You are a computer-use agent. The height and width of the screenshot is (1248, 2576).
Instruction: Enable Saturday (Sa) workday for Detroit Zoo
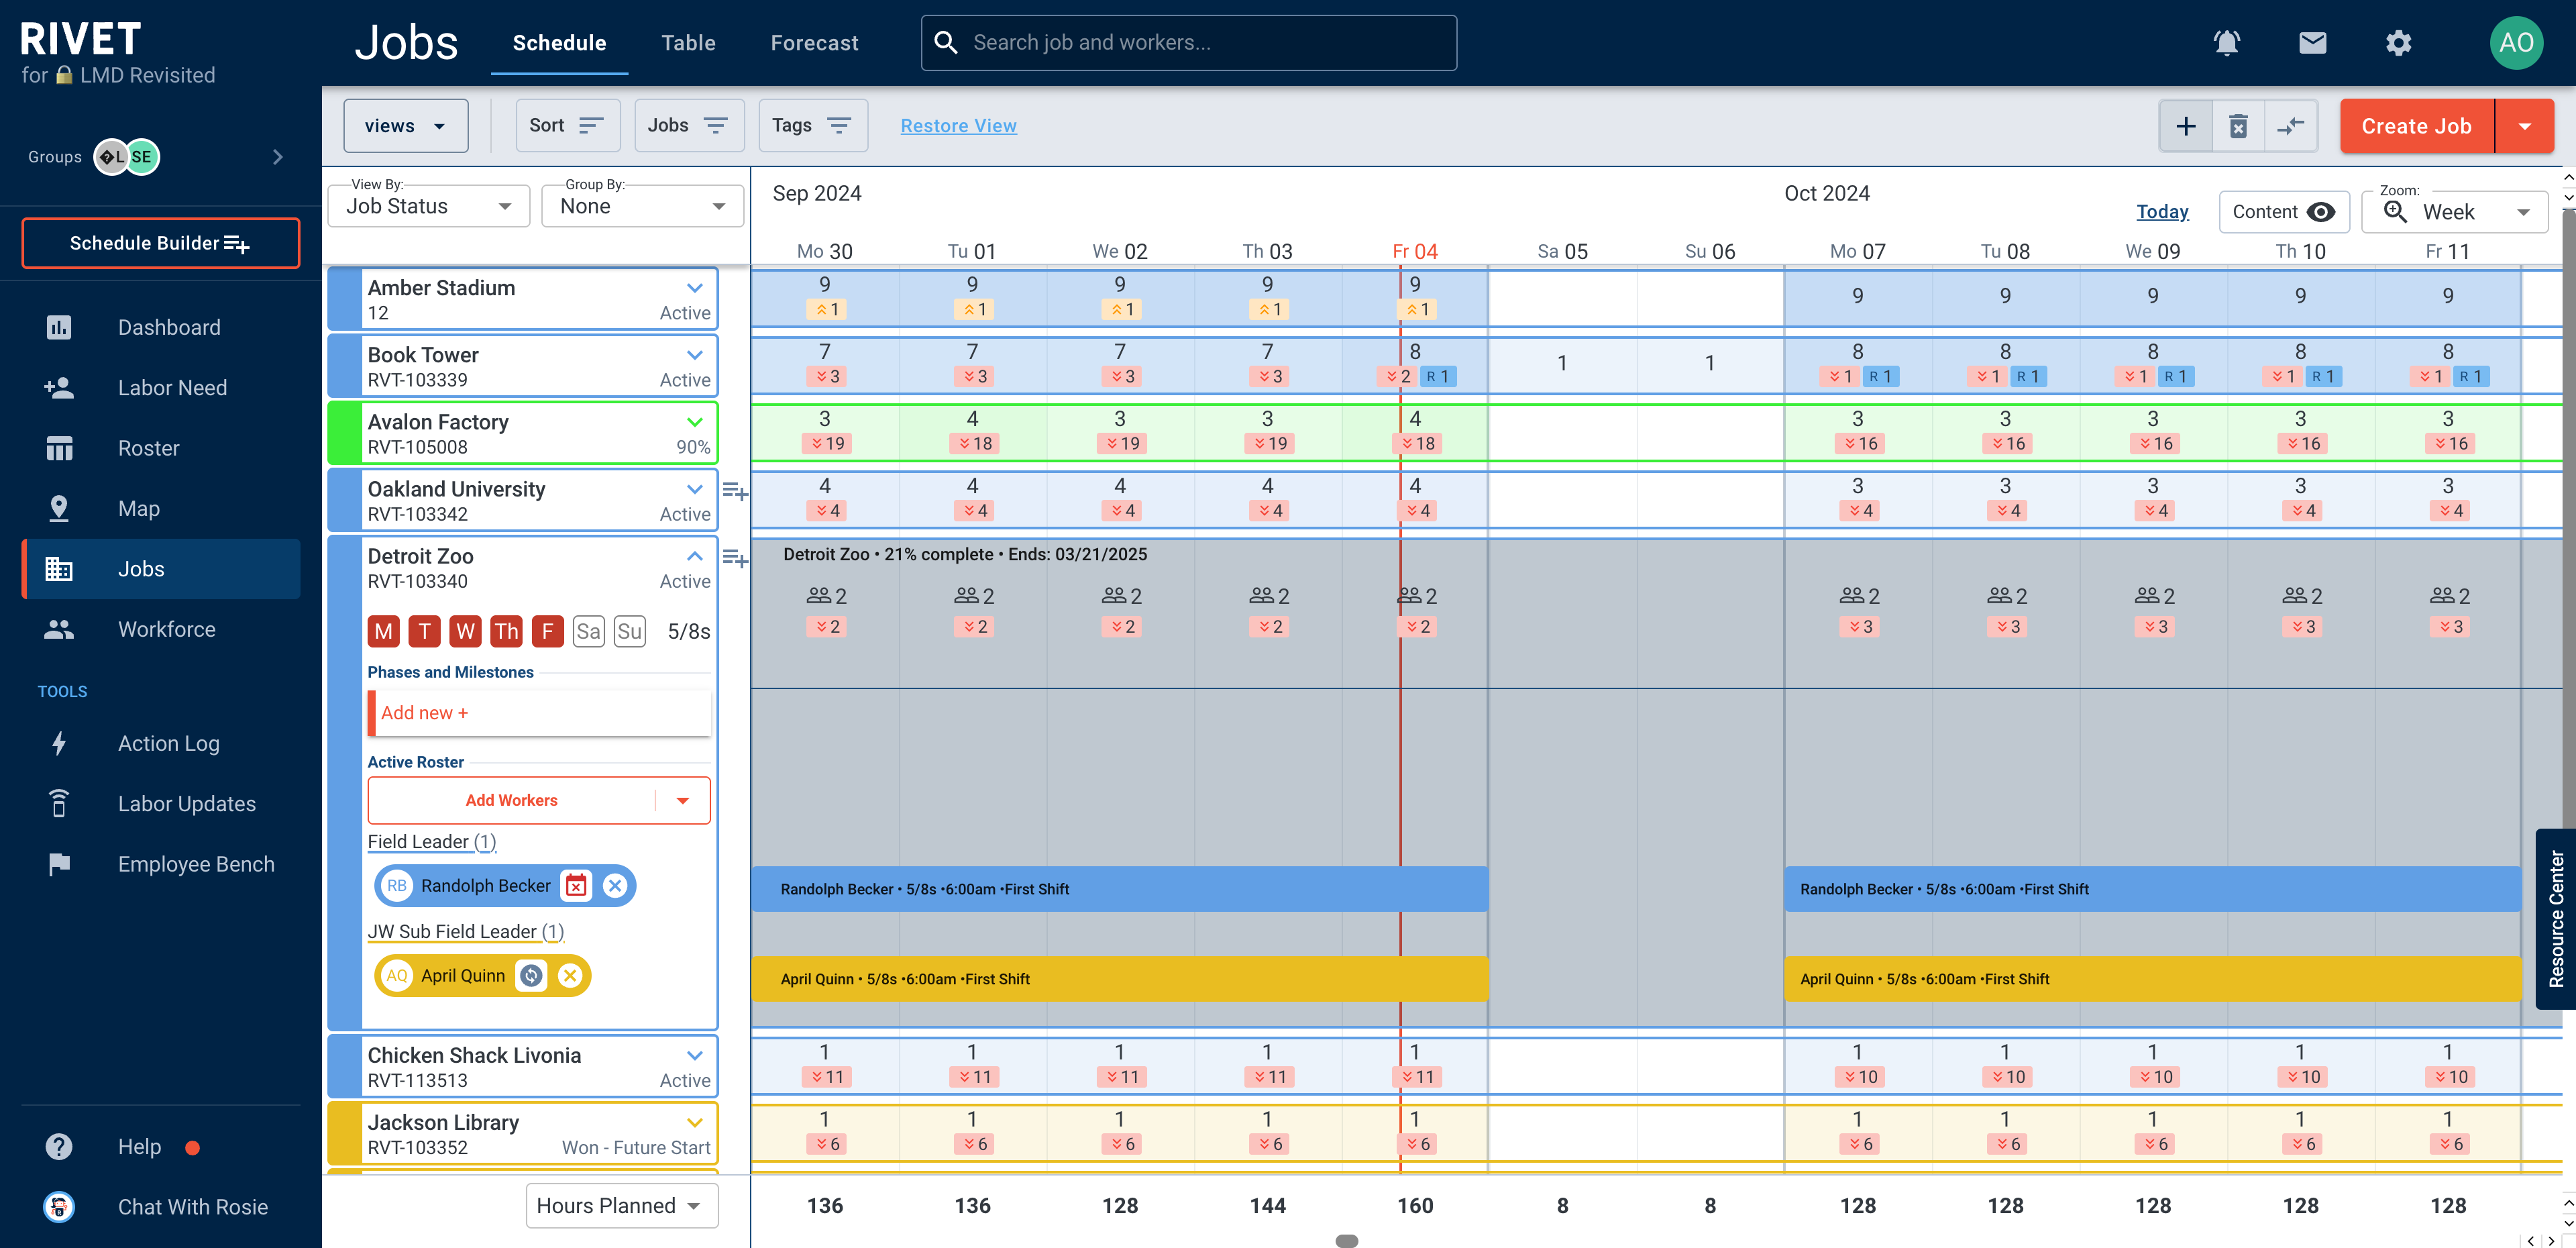tap(588, 631)
